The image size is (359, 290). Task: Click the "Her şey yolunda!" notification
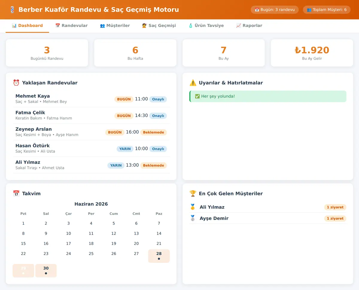coord(268,96)
